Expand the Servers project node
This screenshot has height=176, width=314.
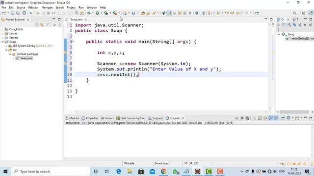3,38
